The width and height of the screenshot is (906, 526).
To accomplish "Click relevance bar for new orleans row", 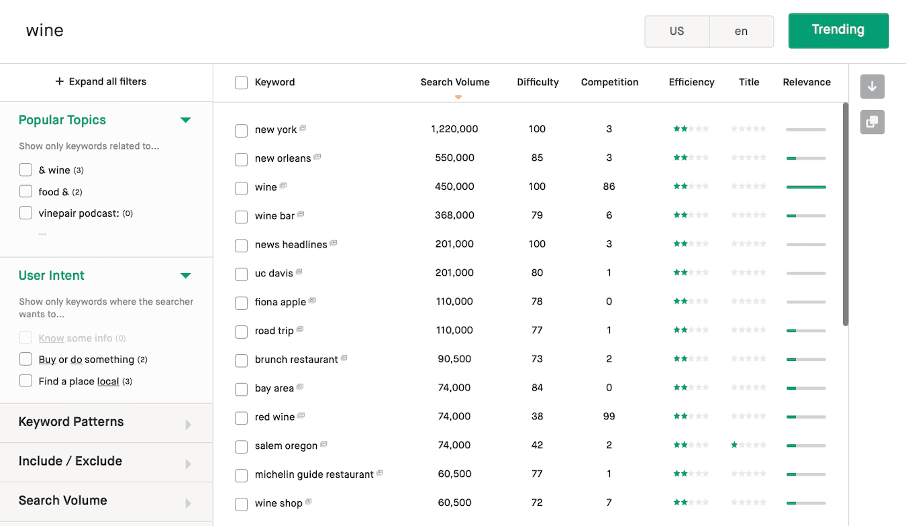I will pyautogui.click(x=806, y=158).
